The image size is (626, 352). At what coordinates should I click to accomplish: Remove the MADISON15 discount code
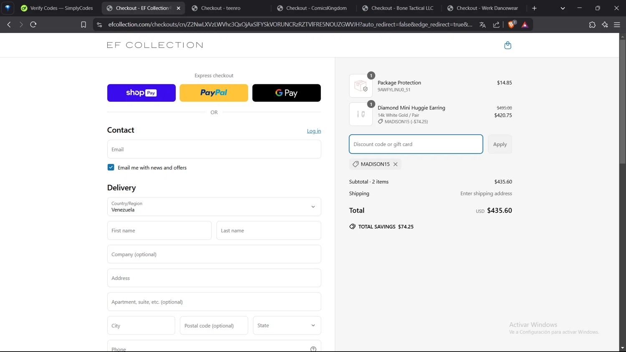coord(395,164)
